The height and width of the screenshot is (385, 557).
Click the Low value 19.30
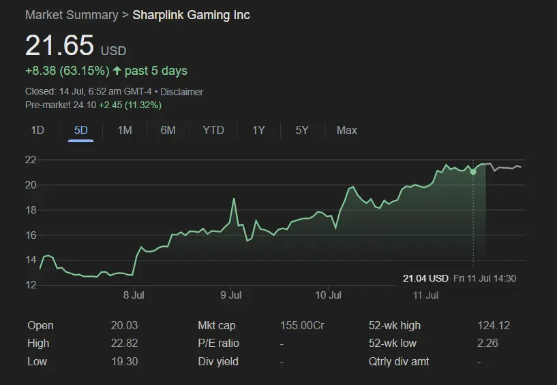124,362
